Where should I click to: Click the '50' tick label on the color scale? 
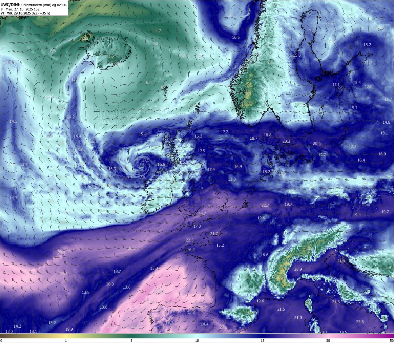tap(392, 341)
